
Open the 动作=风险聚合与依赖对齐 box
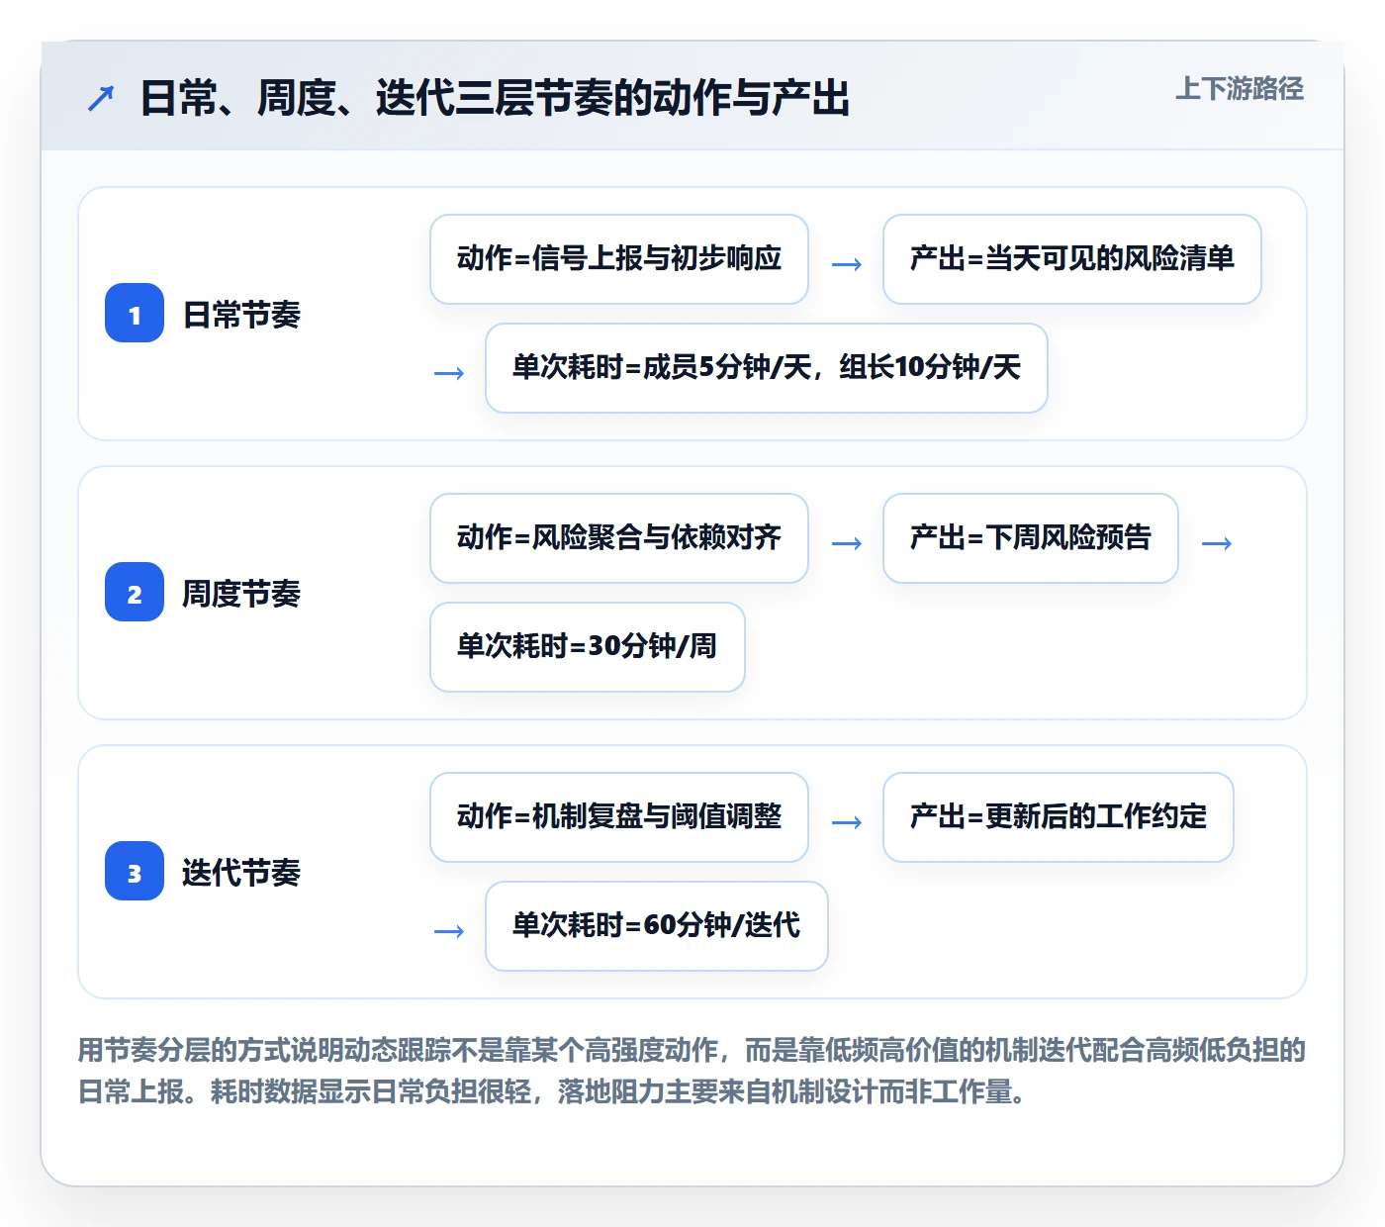(619, 538)
